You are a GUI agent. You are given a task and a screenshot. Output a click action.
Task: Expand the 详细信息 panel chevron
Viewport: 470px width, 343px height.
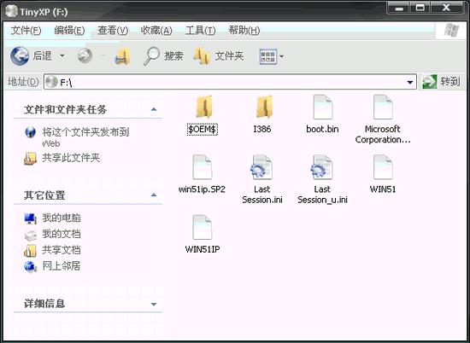point(154,304)
